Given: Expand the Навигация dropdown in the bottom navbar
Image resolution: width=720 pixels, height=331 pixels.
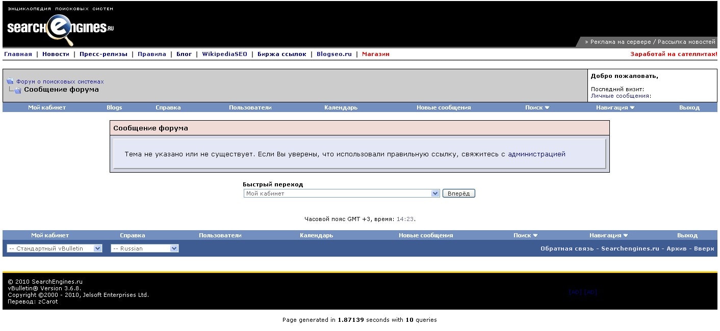Looking at the screenshot, I should click(609, 235).
